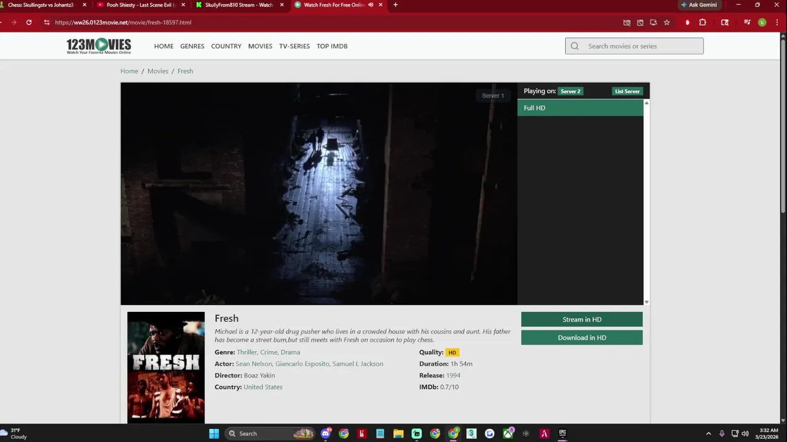Reload the page with the browser refresh icon
The width and height of the screenshot is (787, 442).
(x=29, y=22)
